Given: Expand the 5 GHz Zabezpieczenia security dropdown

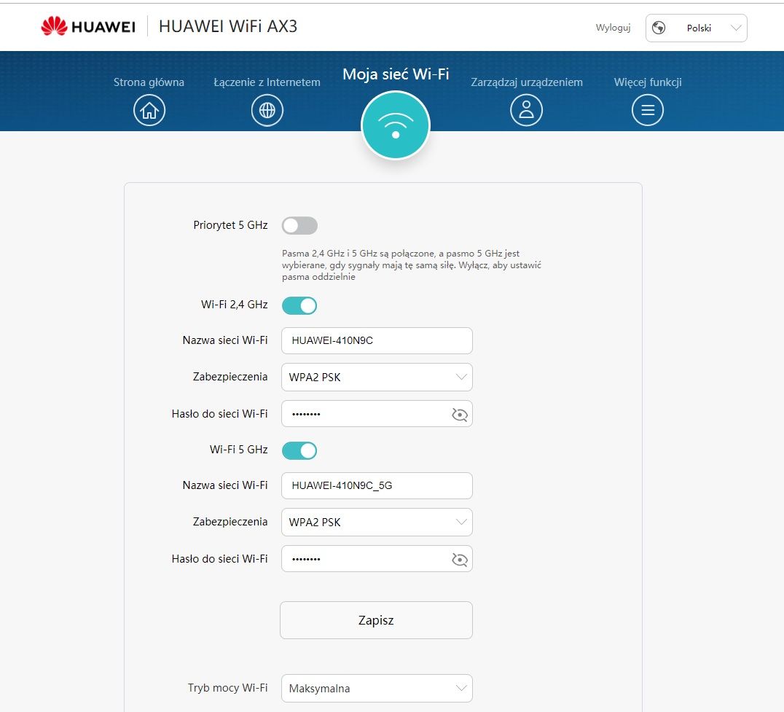Looking at the screenshot, I should click(377, 522).
